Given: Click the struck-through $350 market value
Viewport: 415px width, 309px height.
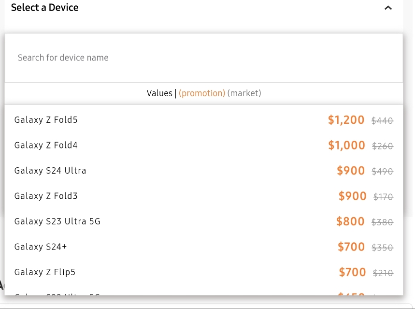Looking at the screenshot, I should click(x=383, y=248).
